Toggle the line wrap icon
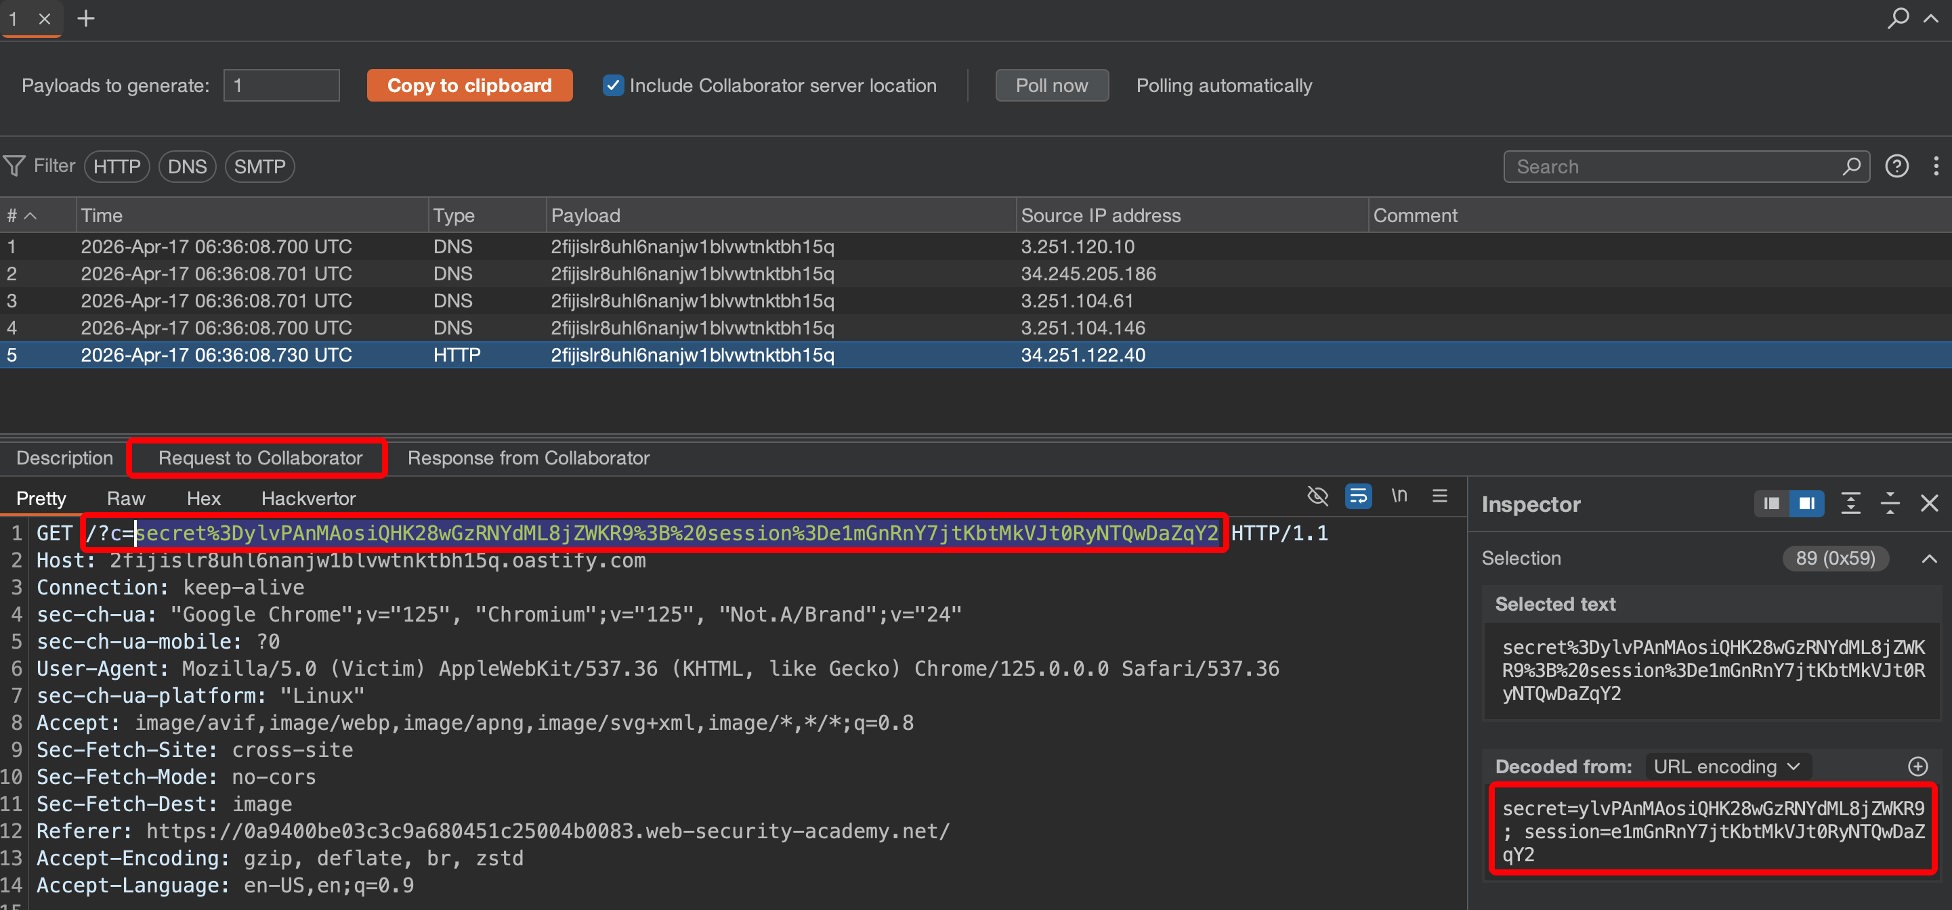Image resolution: width=1952 pixels, height=910 pixels. pyautogui.click(x=1358, y=496)
